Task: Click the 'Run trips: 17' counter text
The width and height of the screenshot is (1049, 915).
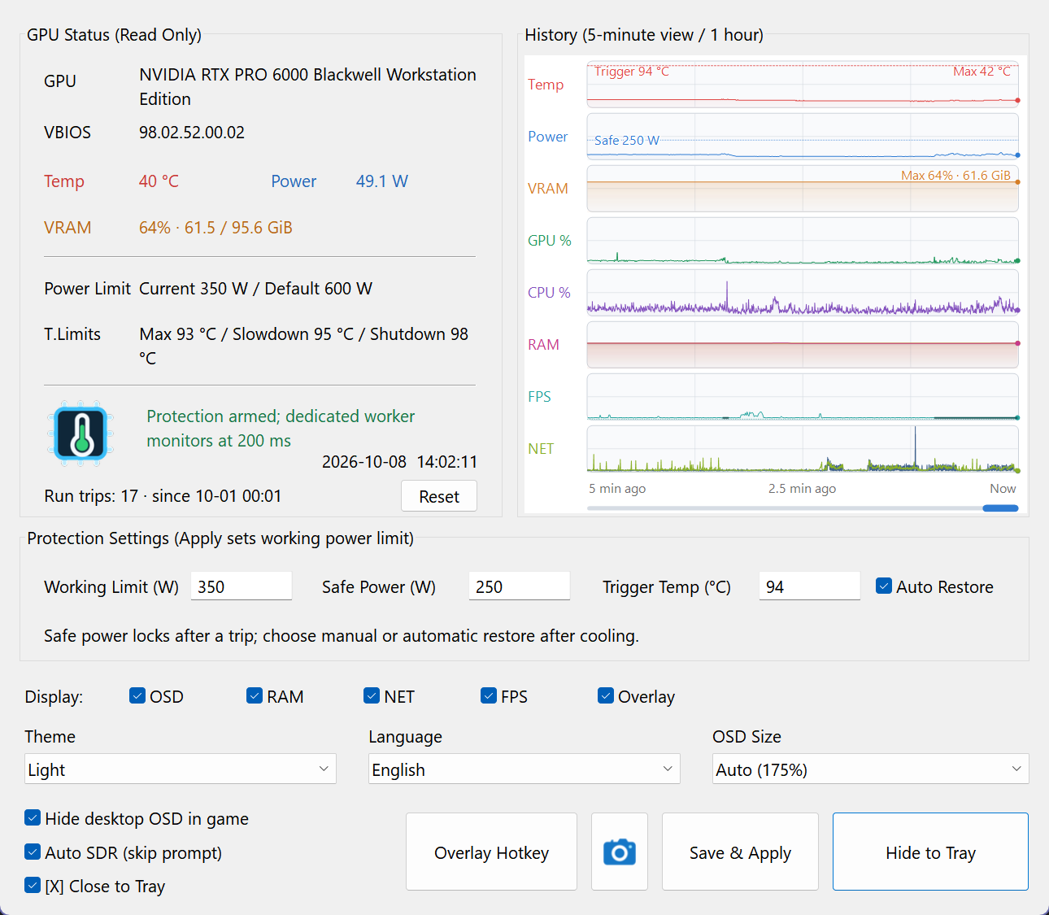Action: point(91,496)
